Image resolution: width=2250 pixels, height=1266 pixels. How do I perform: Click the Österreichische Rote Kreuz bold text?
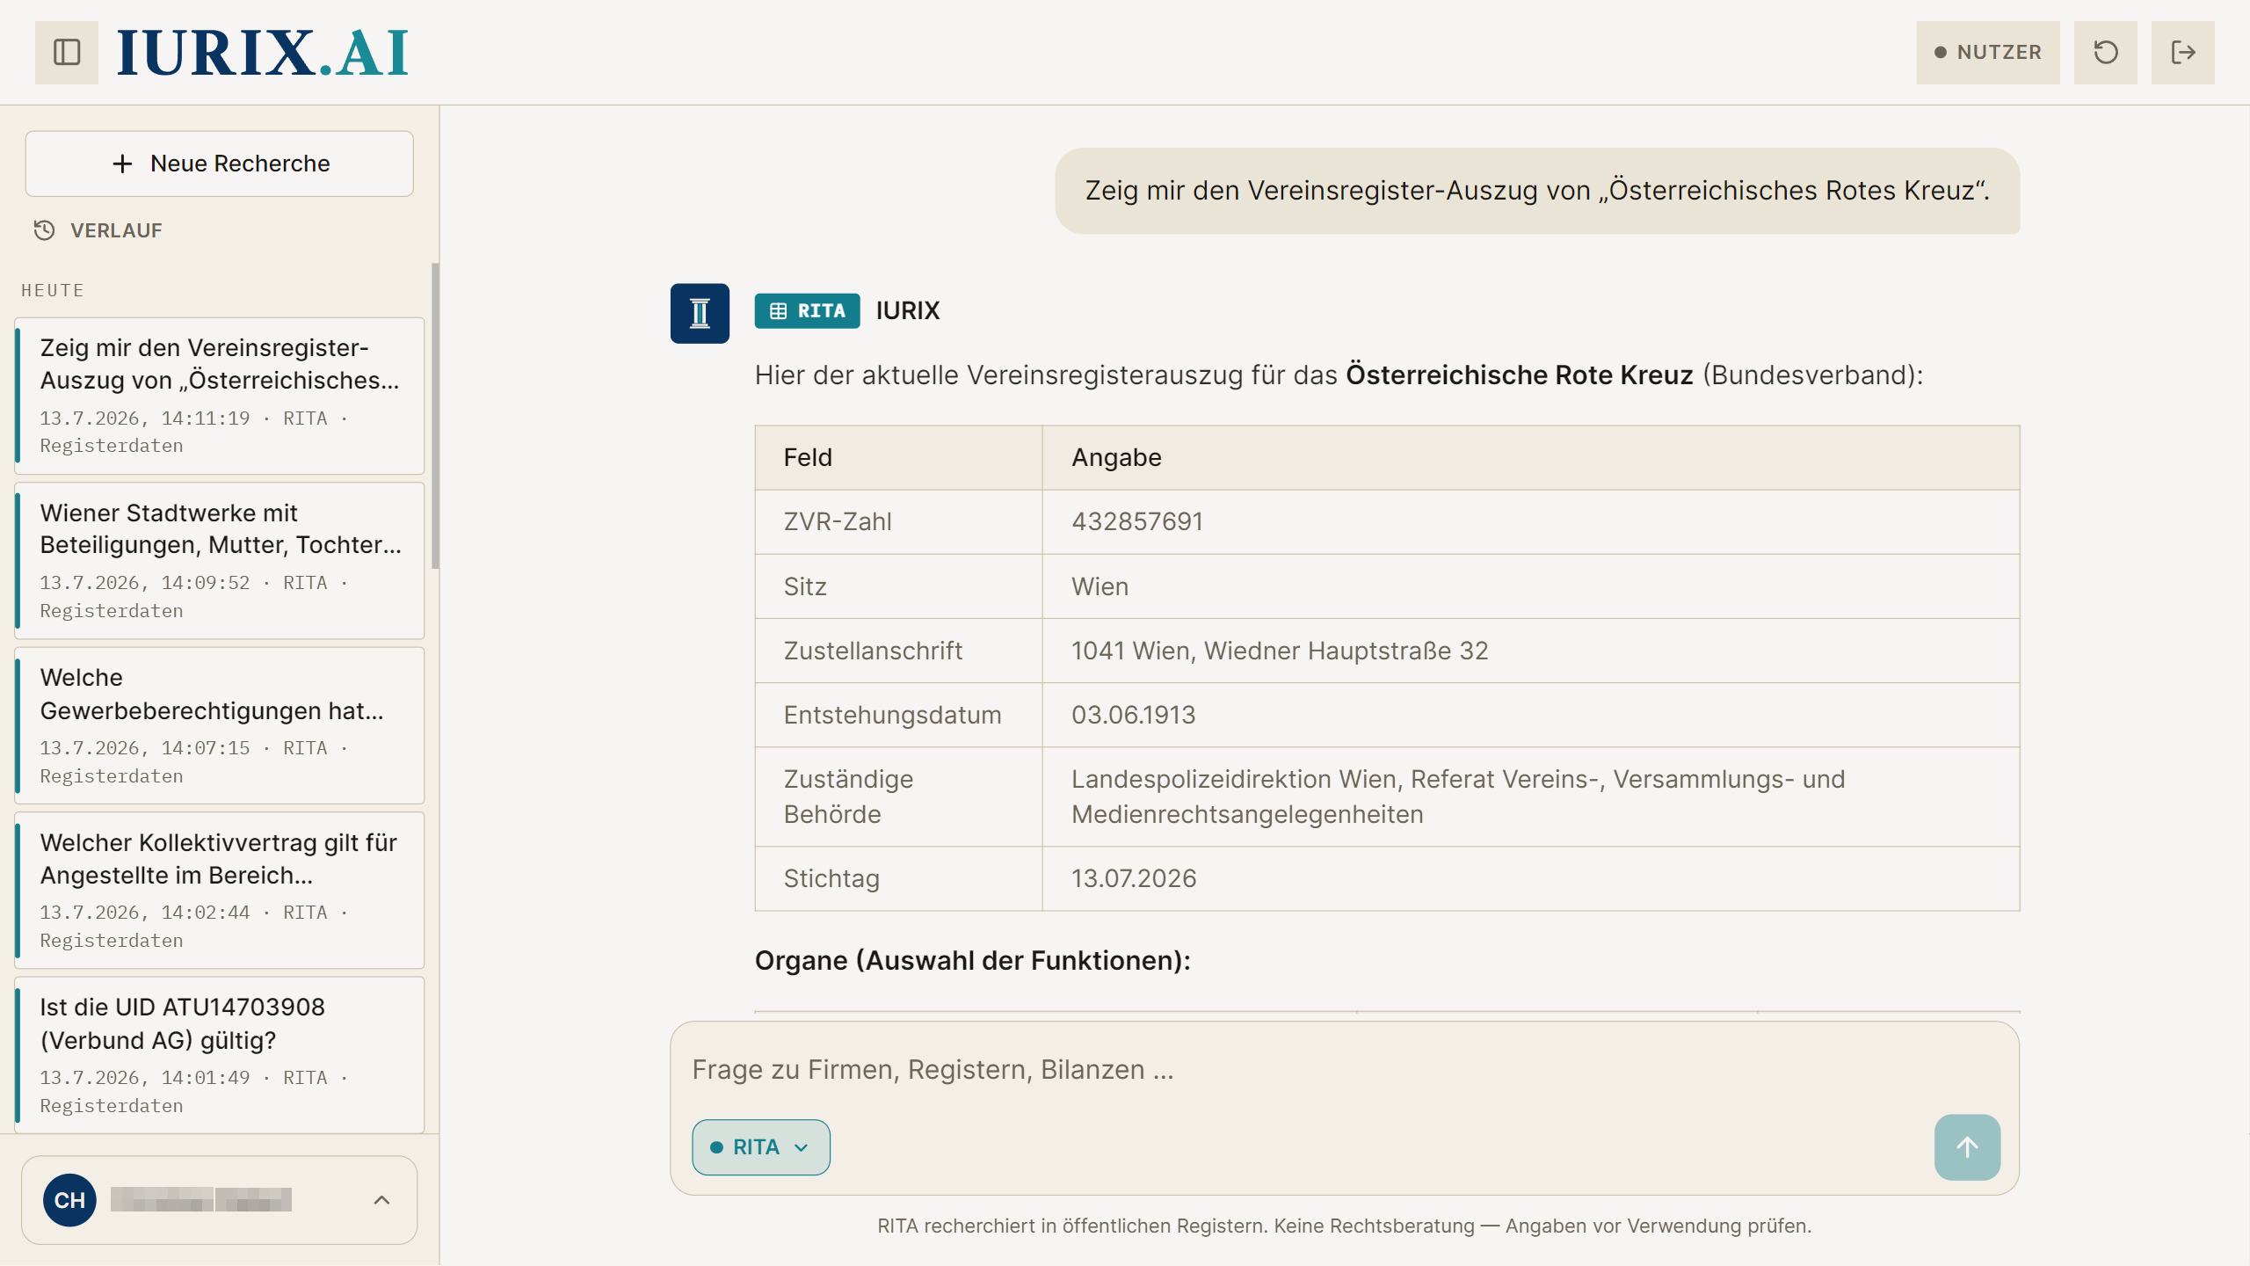pos(1519,375)
